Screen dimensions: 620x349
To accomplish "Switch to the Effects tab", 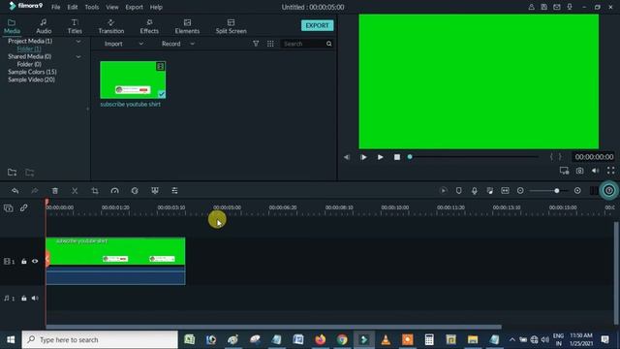I will [x=149, y=26].
